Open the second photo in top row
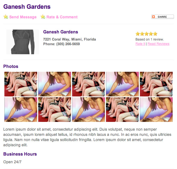The height and width of the screenshot is (169, 177). point(55,84)
